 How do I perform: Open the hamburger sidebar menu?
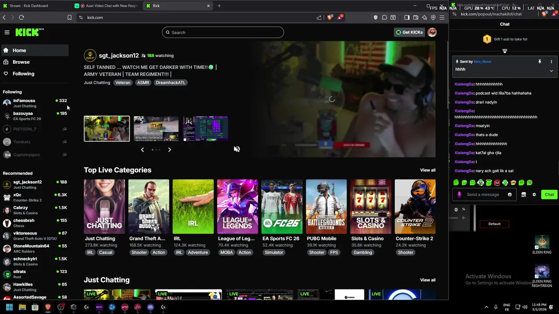(7, 32)
